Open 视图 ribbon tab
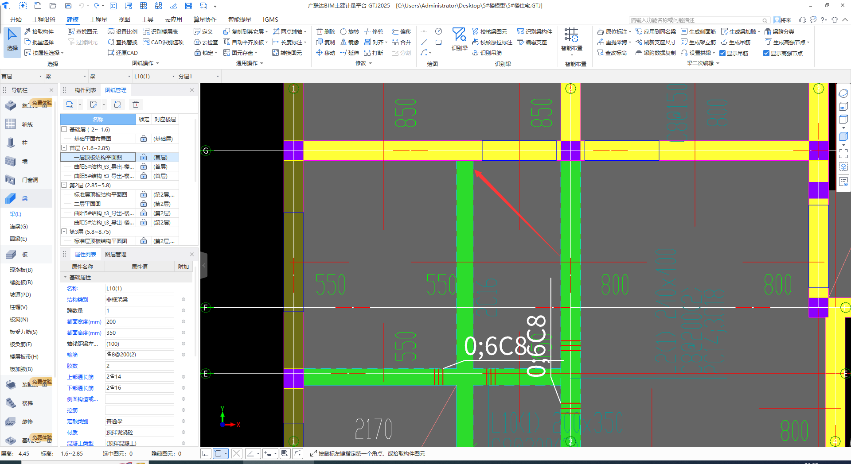The width and height of the screenshot is (851, 464). click(x=125, y=19)
